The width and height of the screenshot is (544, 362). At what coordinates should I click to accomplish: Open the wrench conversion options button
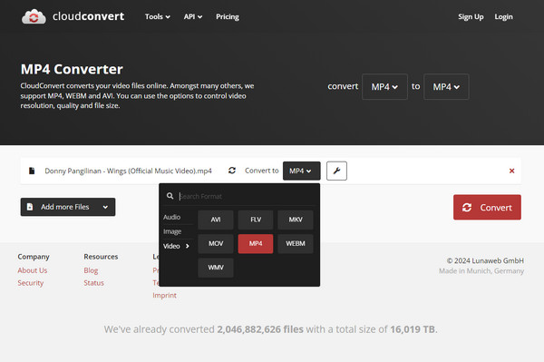point(336,171)
